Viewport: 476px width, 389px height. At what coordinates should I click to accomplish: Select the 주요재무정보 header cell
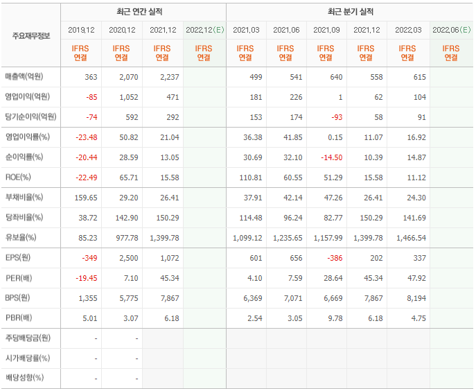point(31,36)
